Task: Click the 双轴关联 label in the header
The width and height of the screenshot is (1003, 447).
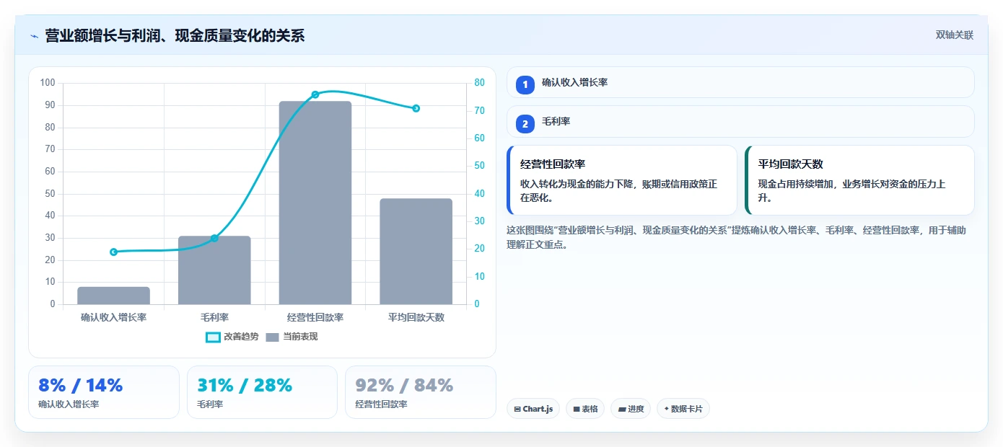Action: [955, 35]
